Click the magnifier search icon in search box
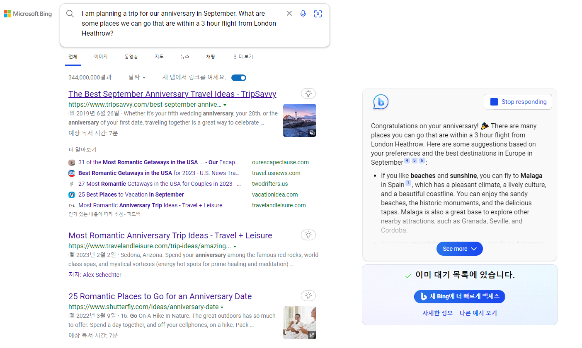 coord(70,14)
